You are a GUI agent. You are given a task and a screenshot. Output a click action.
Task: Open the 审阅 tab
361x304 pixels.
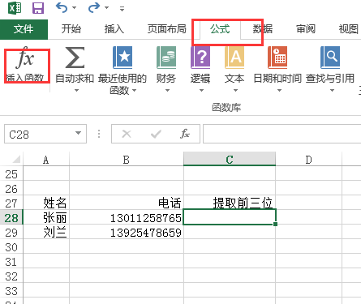point(306,28)
